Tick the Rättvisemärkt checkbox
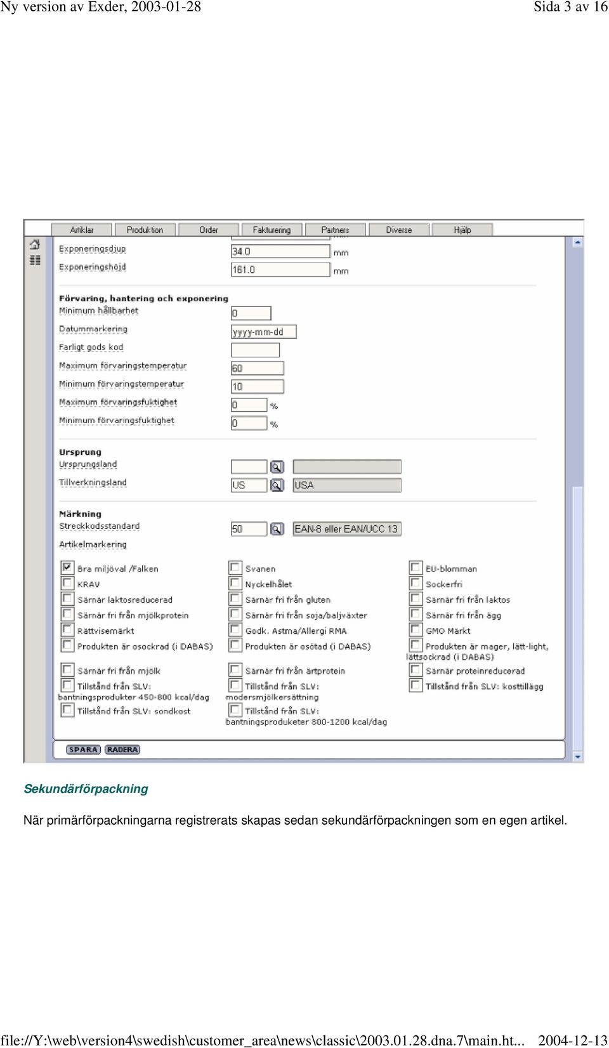609x1048 pixels. (x=67, y=629)
